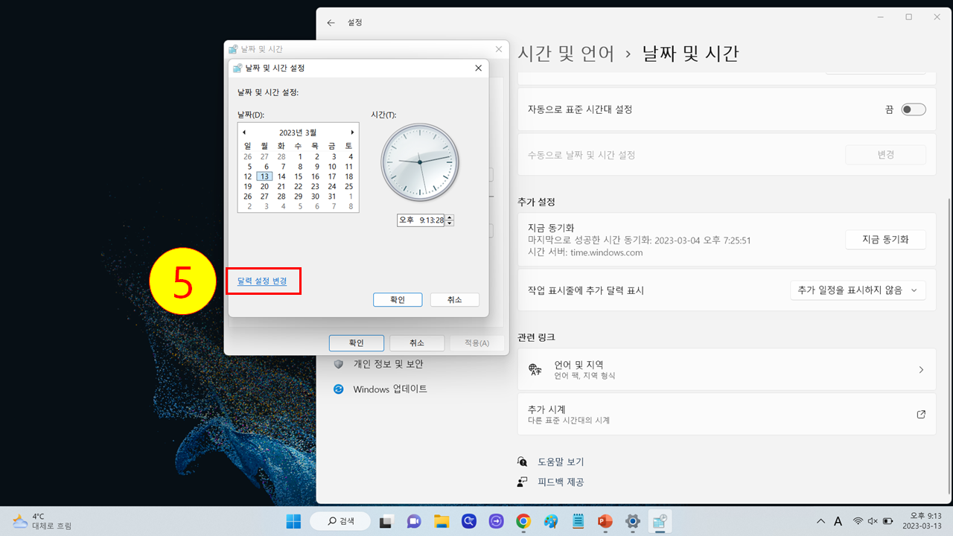The width and height of the screenshot is (953, 536).
Task: Click the globe icon beside 언어 및 지역
Action: [535, 368]
